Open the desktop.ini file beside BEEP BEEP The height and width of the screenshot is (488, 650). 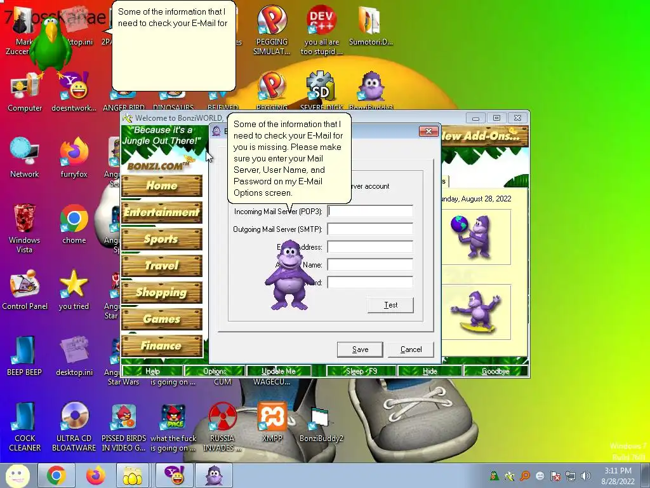point(74,356)
